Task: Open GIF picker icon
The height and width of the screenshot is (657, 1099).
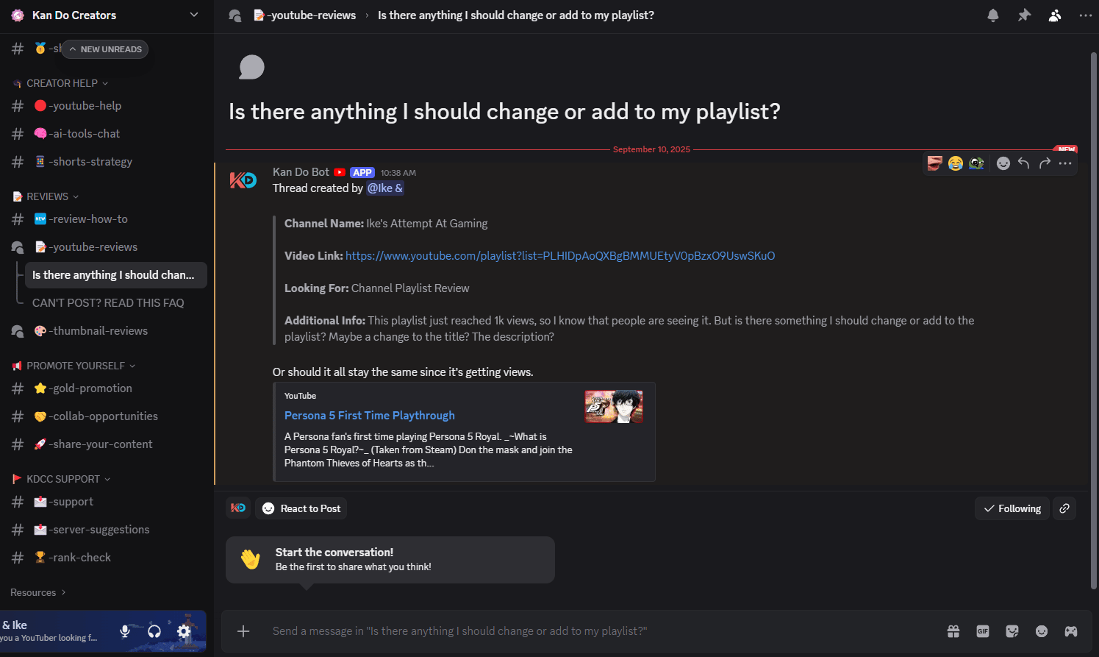Action: (x=983, y=631)
